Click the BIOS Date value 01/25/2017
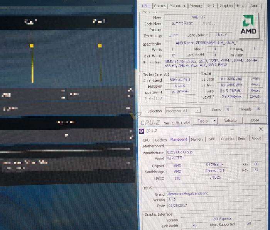 (215, 206)
